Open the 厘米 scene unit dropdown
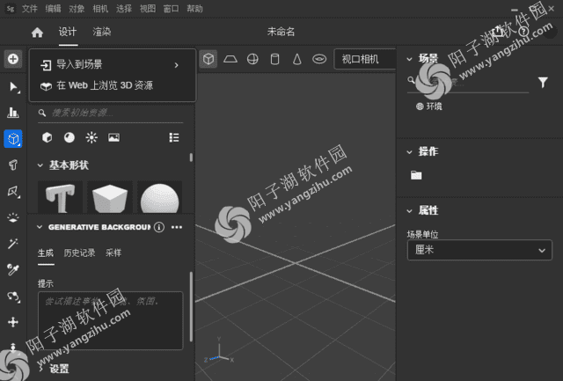 coord(479,250)
